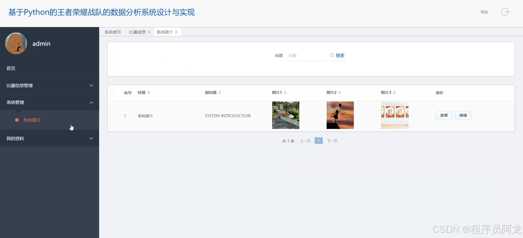The height and width of the screenshot is (238, 523).
Task: Open 系统管理 sidebar menu
Action: tap(49, 102)
